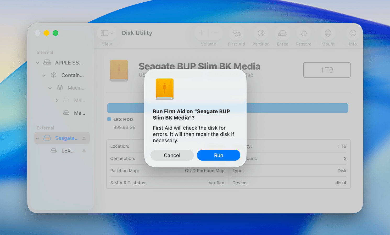Click the Partition pie icon
This screenshot has width=390, height=235.
pos(261,33)
